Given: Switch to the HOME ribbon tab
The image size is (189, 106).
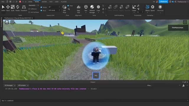Looking at the screenshot, I should [30, 2].
